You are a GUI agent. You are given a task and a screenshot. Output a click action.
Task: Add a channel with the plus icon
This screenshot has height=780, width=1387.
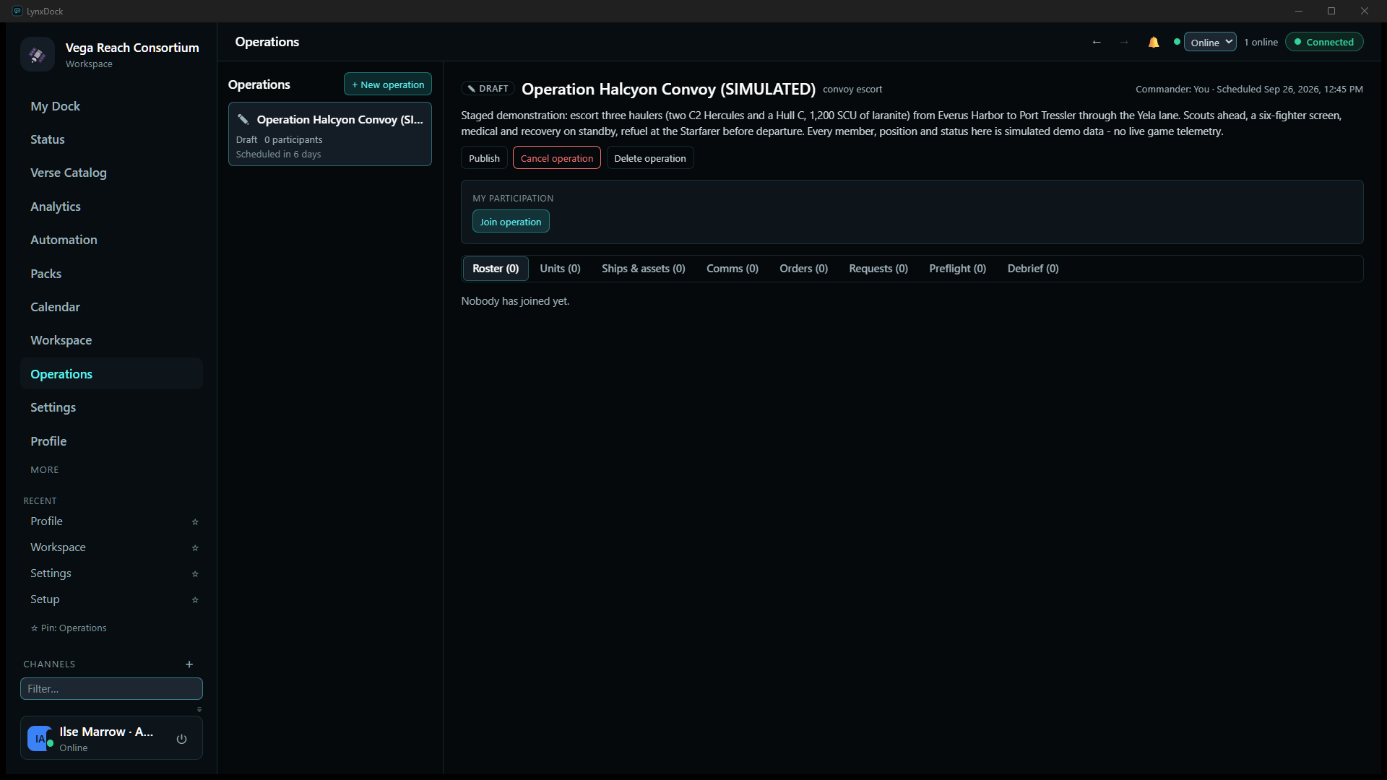[x=189, y=664]
